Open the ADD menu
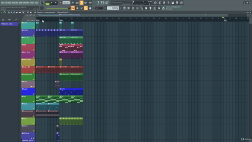The height and width of the screenshot is (142, 252). 9,3
